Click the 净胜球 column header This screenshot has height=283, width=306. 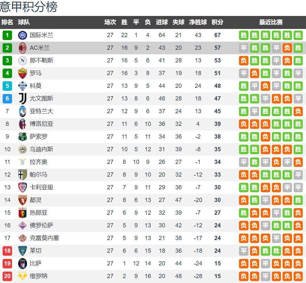[x=198, y=22]
